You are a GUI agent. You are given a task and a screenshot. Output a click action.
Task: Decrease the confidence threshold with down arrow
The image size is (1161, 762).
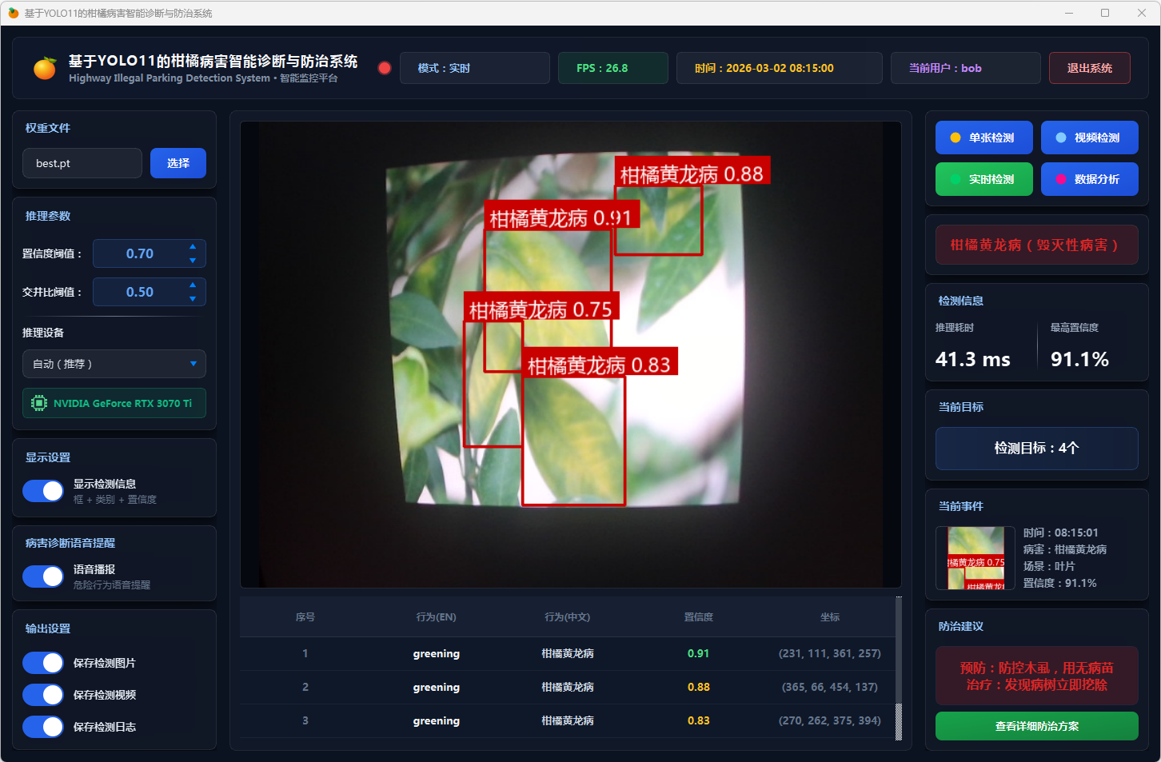[193, 261]
